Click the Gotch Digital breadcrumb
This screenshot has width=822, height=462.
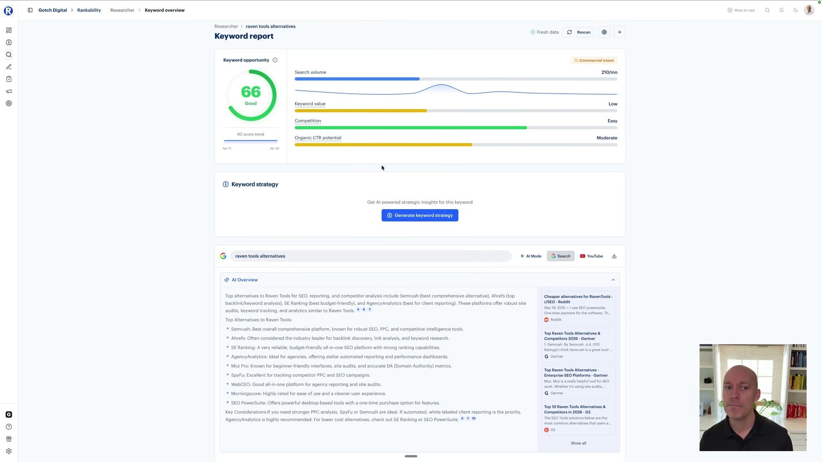(53, 10)
